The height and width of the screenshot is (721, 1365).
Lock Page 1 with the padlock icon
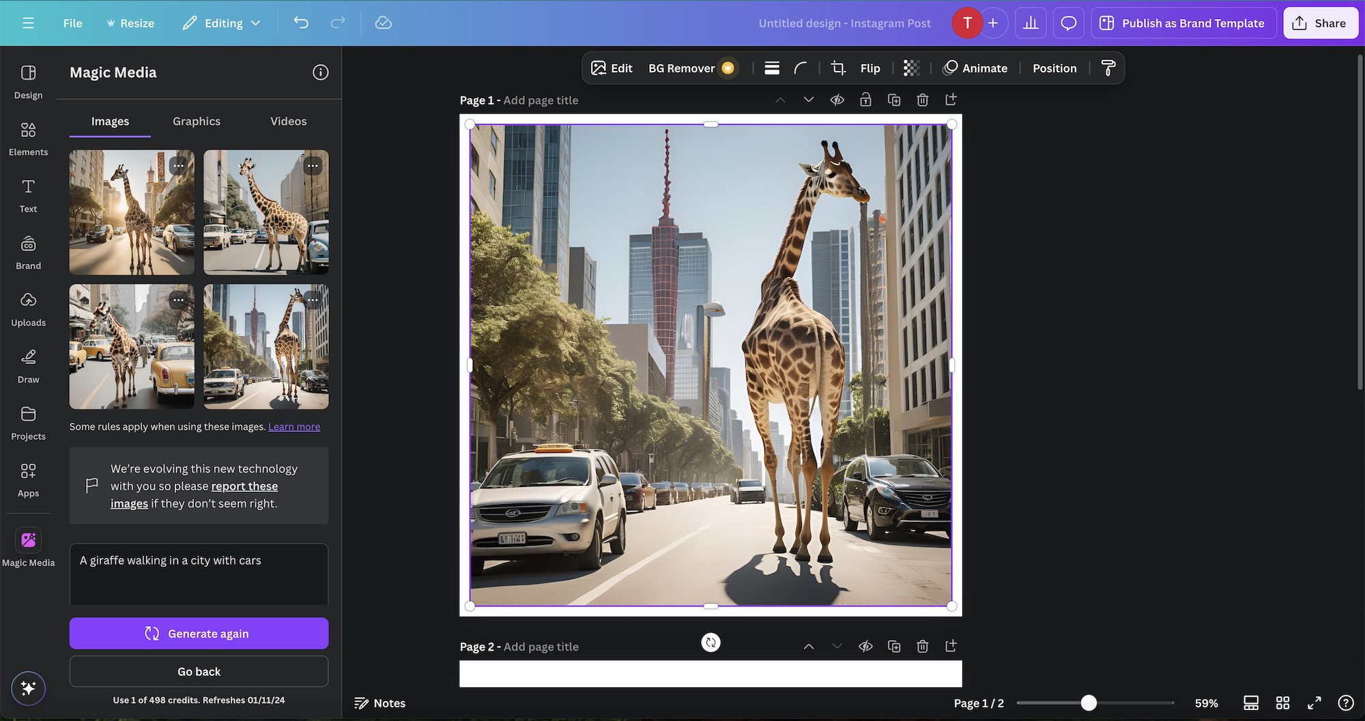(x=865, y=100)
